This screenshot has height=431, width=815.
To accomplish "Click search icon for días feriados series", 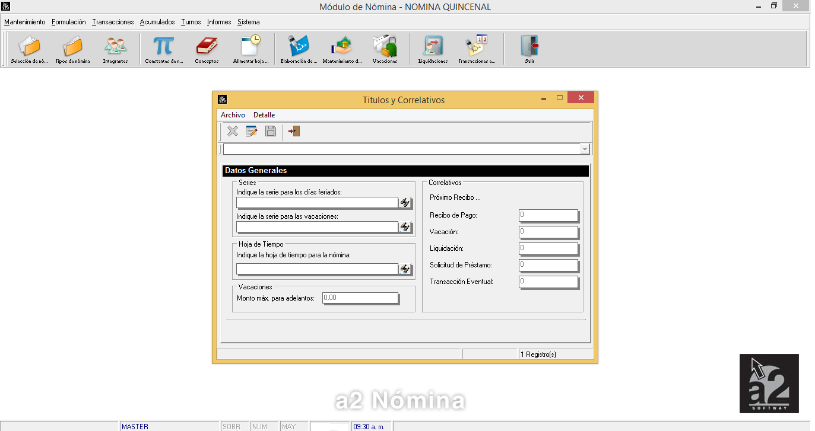I will (x=405, y=203).
